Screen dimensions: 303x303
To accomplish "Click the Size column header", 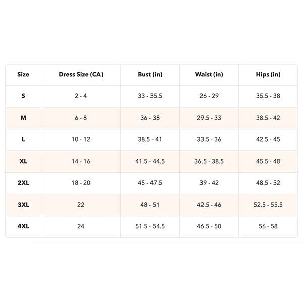I will pos(23,75).
